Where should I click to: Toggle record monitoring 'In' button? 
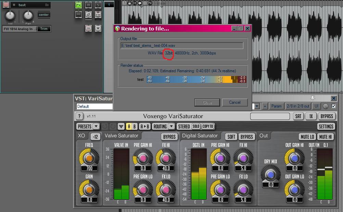[x=88, y=28]
